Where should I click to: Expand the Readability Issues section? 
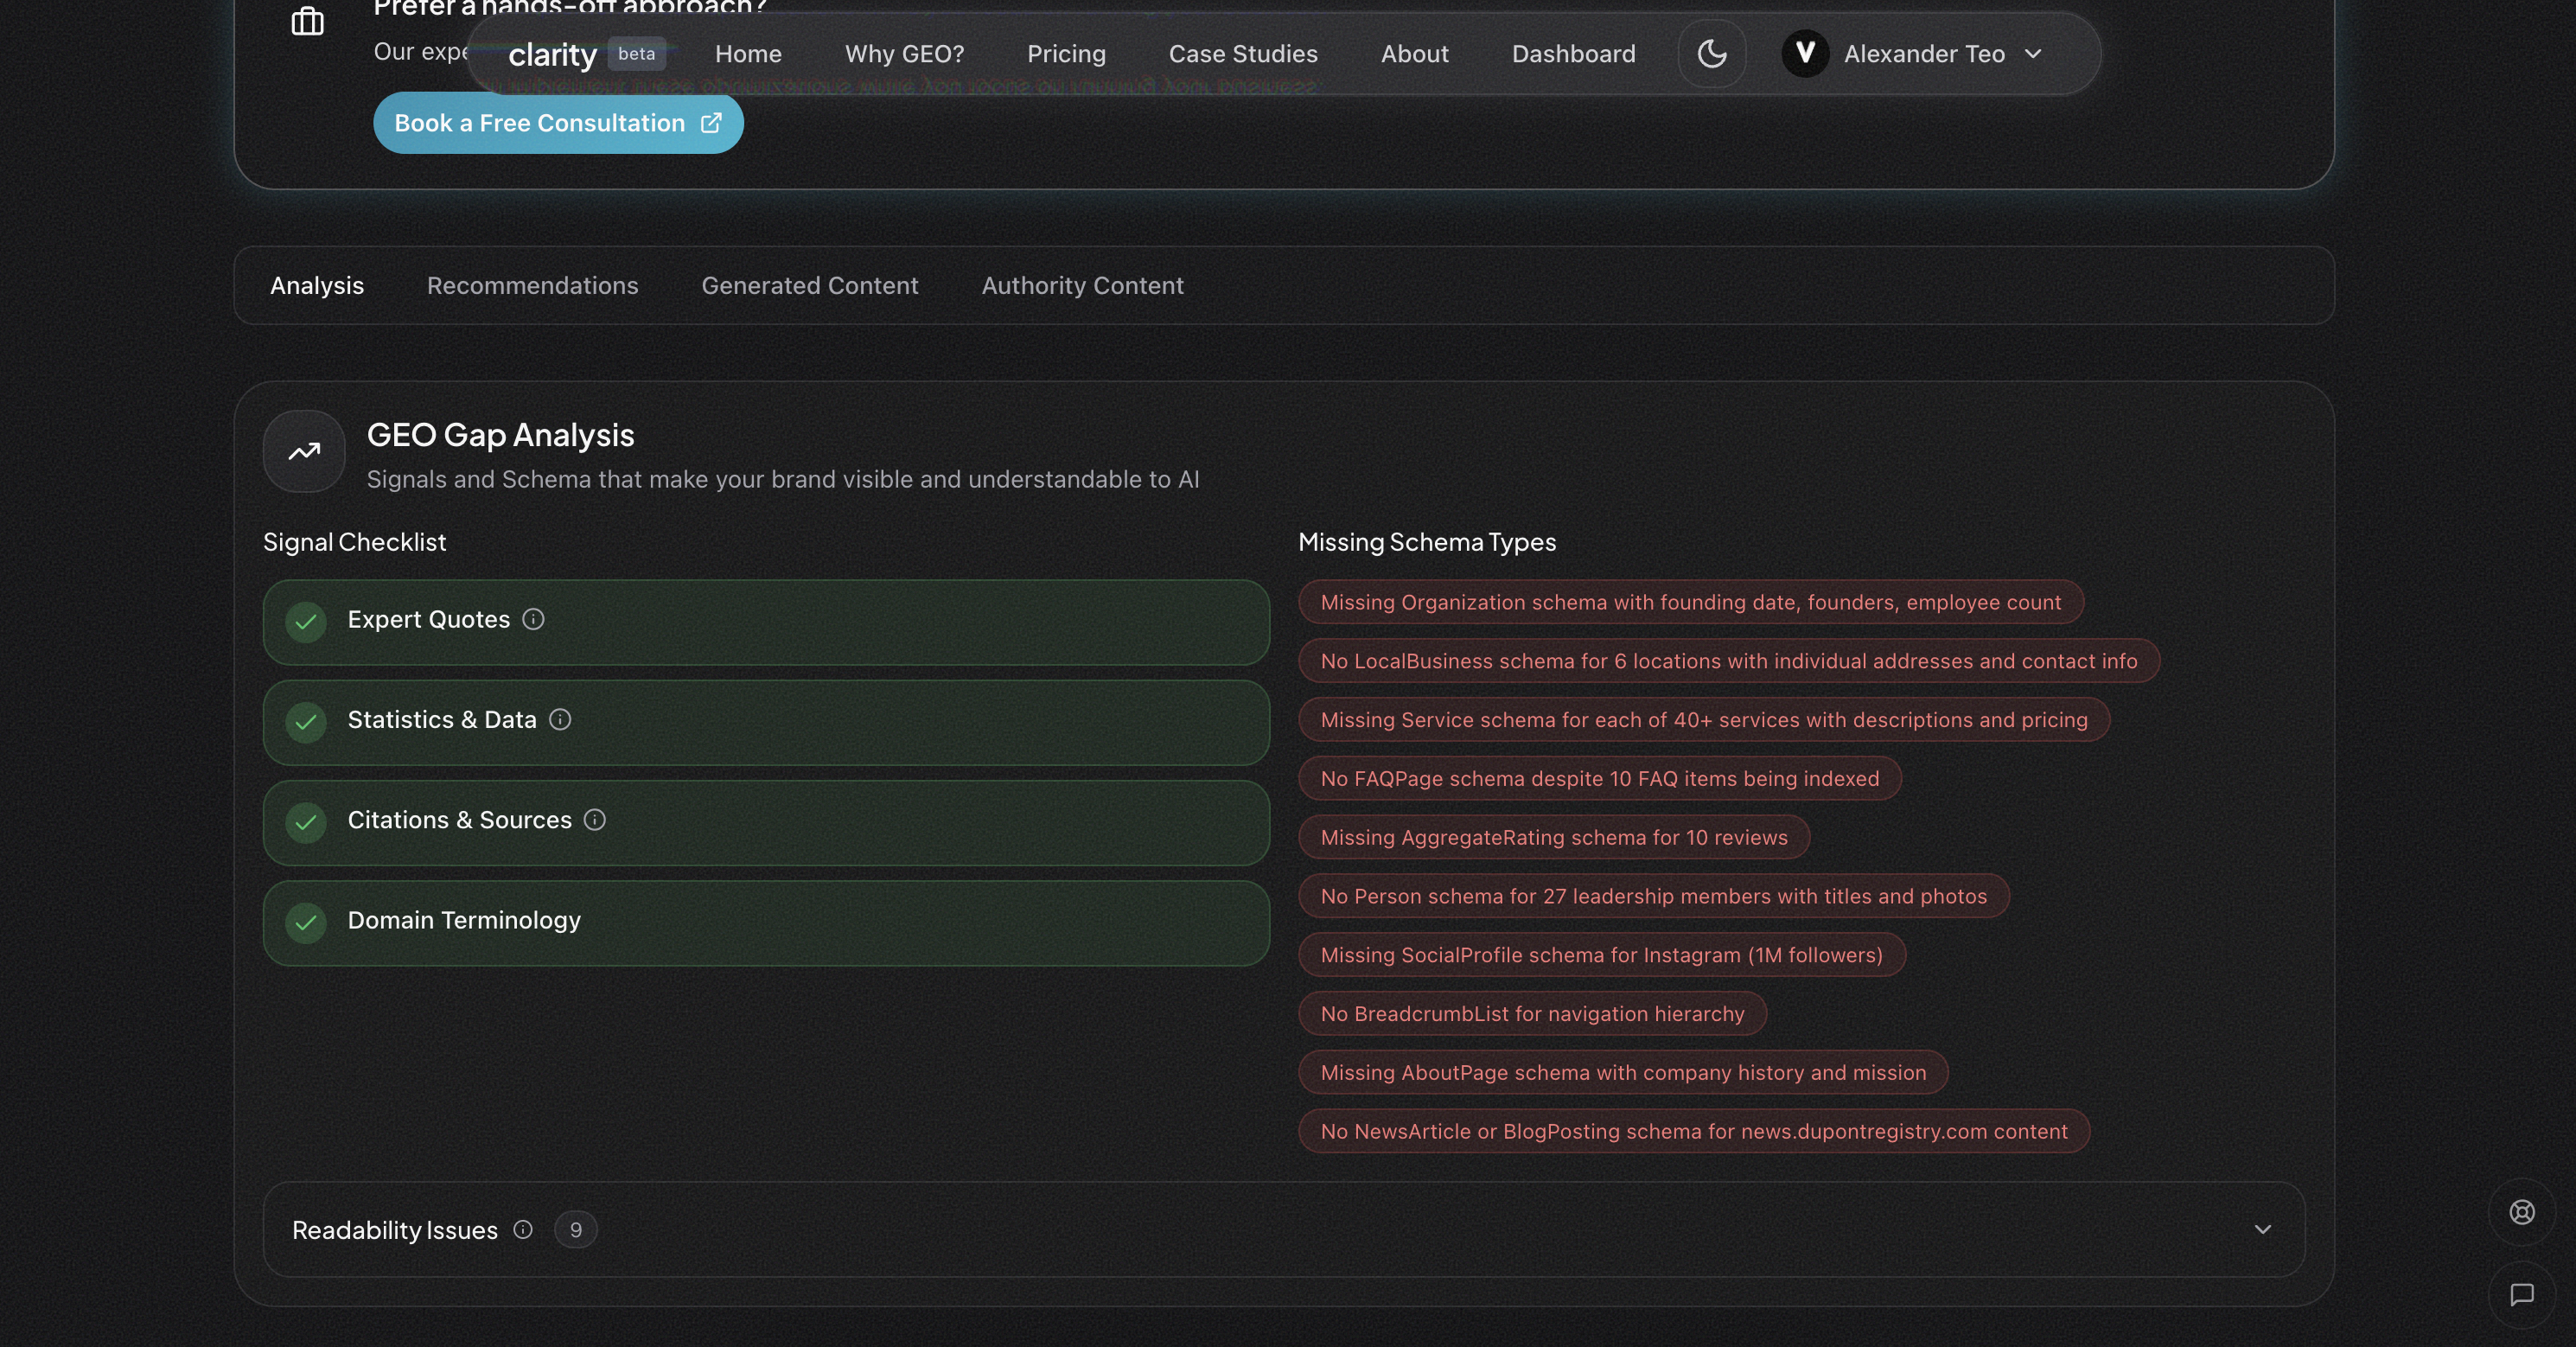2263,1230
